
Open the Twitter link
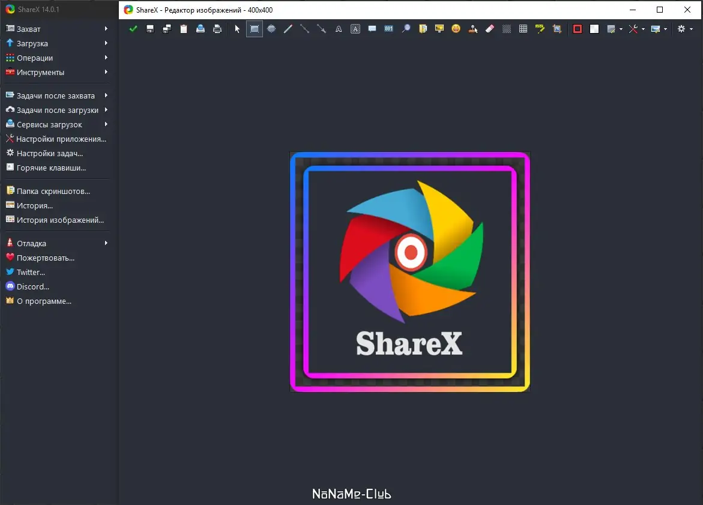[56, 272]
